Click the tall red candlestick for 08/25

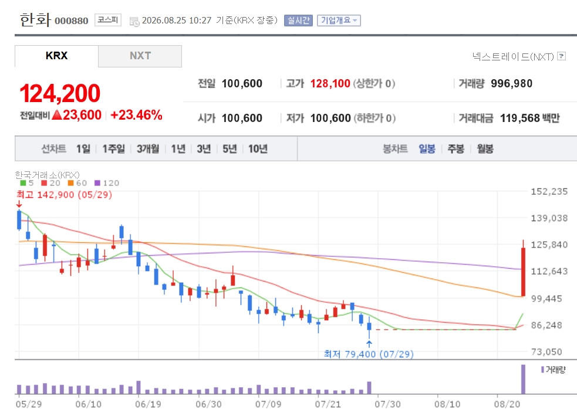pyautogui.click(x=523, y=272)
